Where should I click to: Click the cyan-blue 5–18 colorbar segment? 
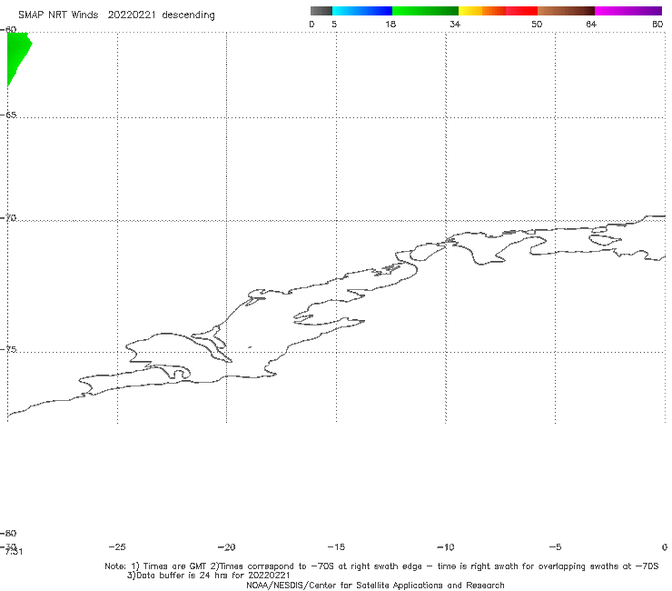coord(362,11)
